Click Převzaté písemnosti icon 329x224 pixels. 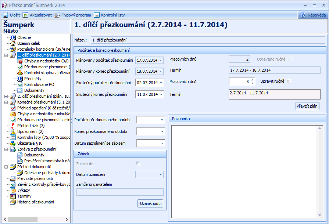click(13, 178)
